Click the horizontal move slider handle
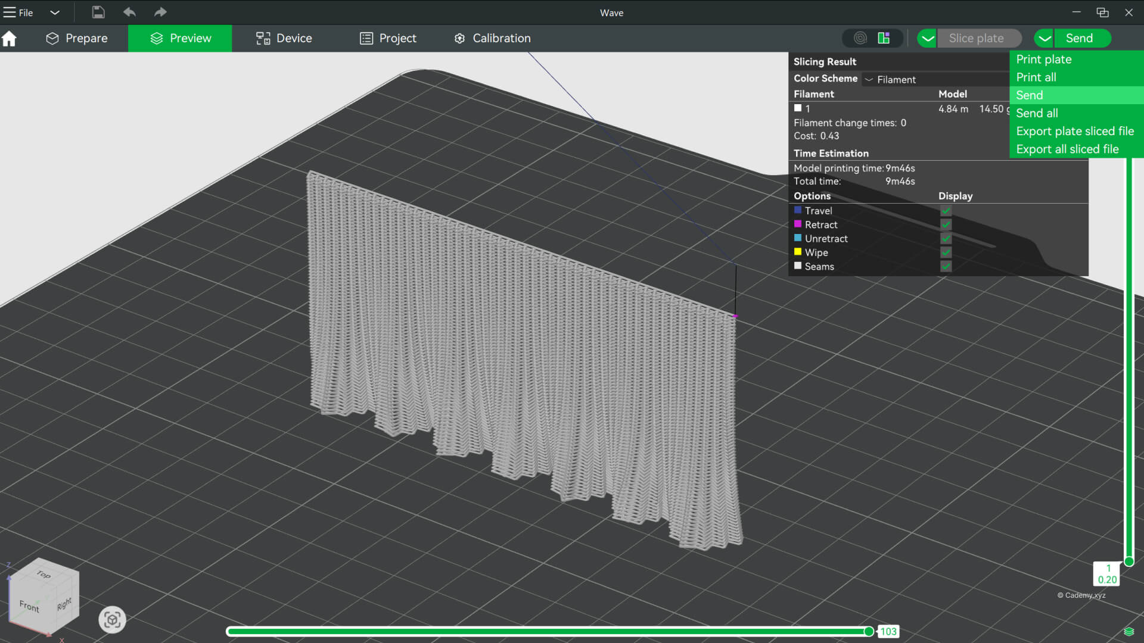This screenshot has height=643, width=1144. pos(869,632)
